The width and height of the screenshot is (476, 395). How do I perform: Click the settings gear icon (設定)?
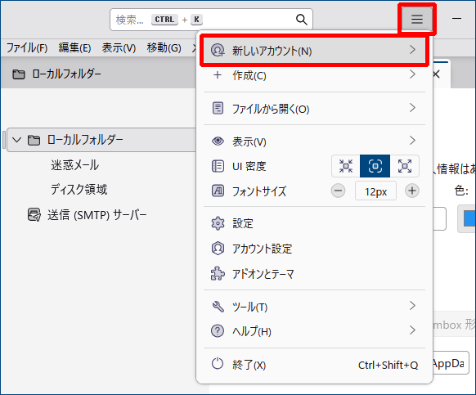pos(218,223)
